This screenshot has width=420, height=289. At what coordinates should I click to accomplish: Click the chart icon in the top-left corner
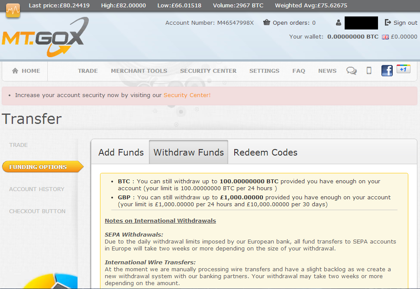(13, 10)
